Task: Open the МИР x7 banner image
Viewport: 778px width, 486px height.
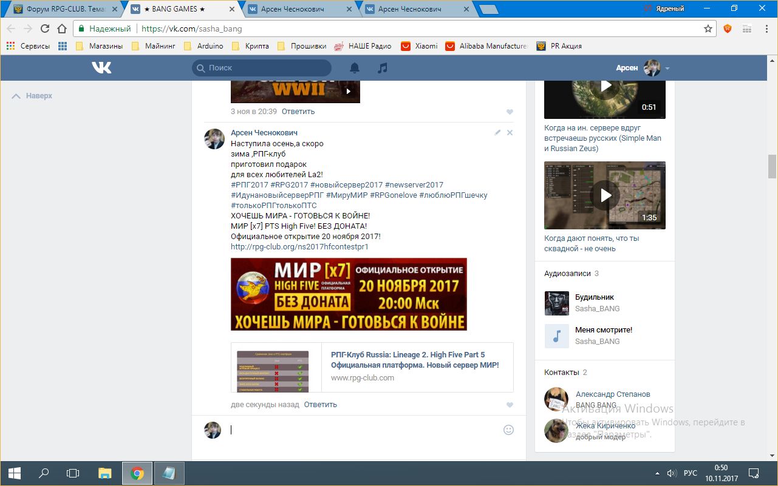Action: tap(349, 294)
